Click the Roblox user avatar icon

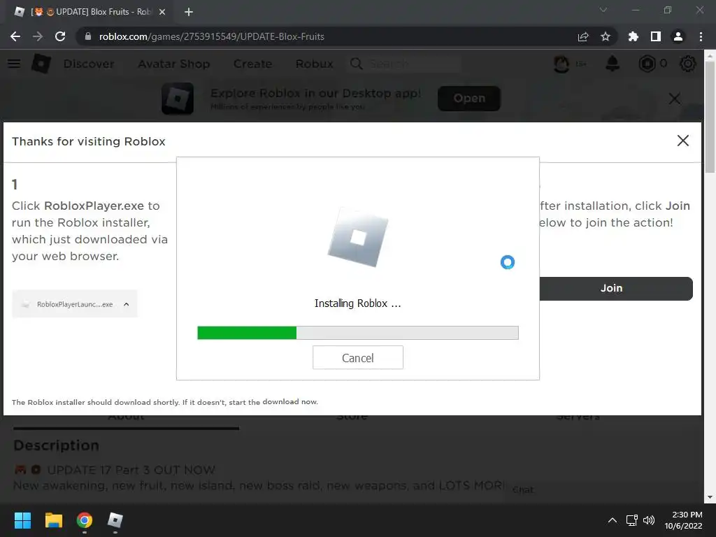point(561,64)
